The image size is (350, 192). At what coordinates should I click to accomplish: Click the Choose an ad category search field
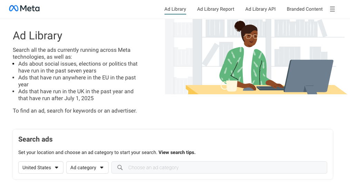219,167
